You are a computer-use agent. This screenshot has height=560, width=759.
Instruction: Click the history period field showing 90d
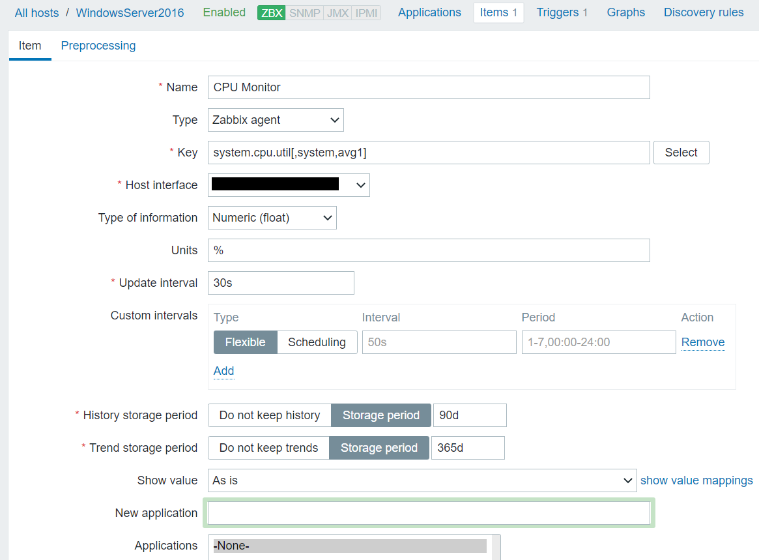pyautogui.click(x=470, y=415)
